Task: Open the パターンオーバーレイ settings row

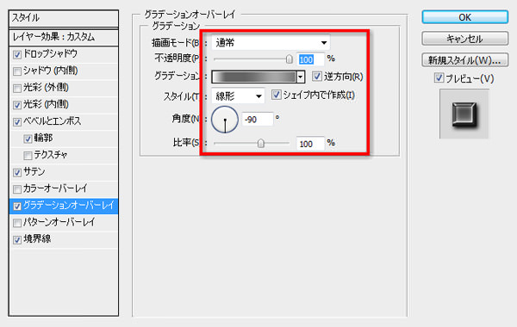Action: pos(64,223)
